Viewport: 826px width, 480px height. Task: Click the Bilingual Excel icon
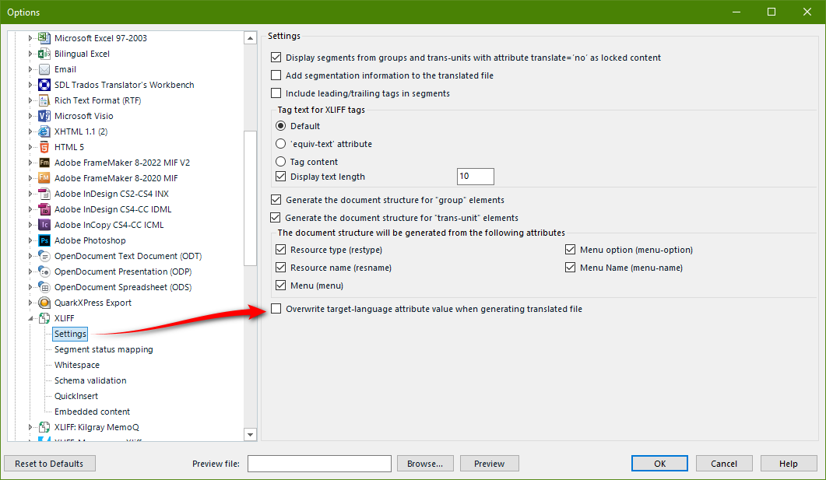click(x=45, y=54)
